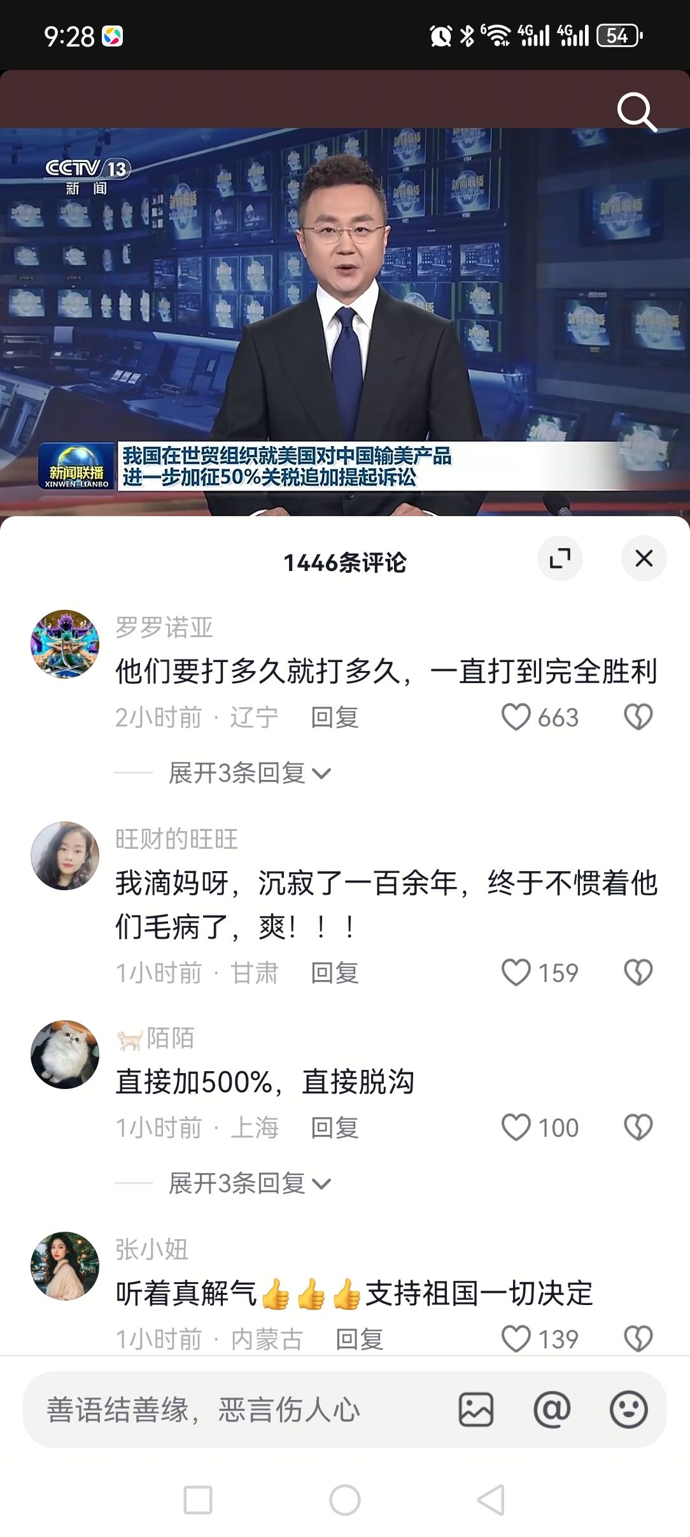690x1537 pixels.
Task: Dislike 旺财的旺旺's comment with broken heart
Action: pos(638,972)
